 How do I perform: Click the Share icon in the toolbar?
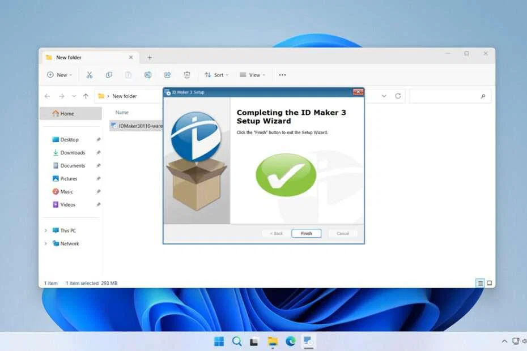(x=167, y=75)
